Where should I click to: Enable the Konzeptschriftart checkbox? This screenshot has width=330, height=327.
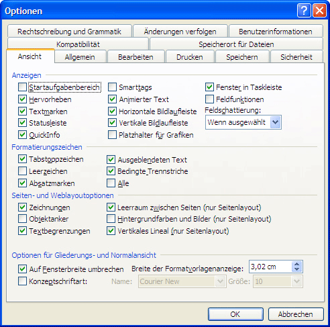(22, 281)
